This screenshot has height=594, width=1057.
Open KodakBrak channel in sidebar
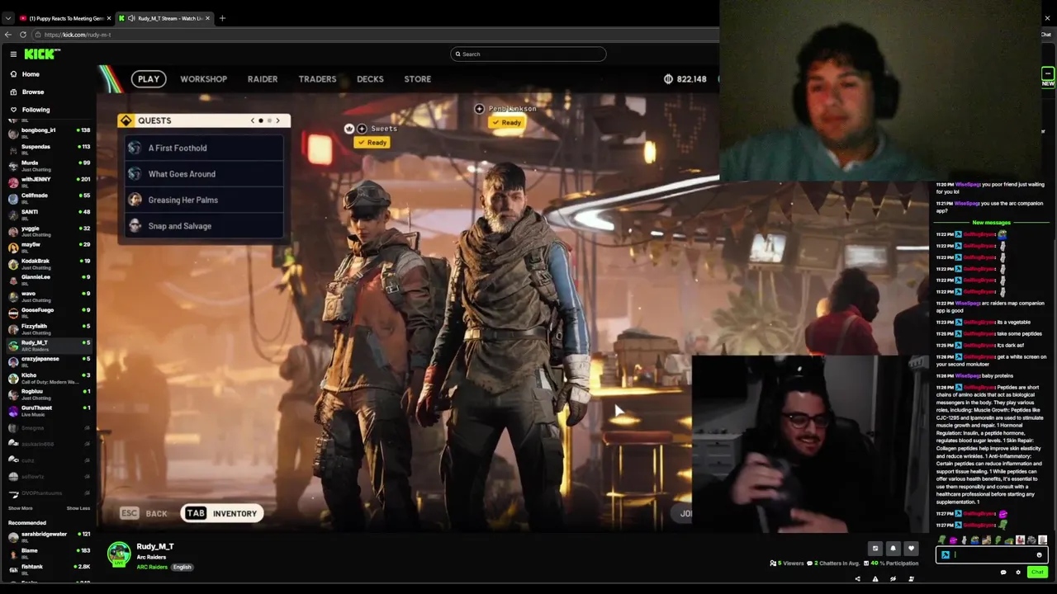coord(49,263)
